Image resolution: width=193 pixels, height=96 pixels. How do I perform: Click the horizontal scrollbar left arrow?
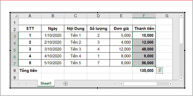[121, 84]
